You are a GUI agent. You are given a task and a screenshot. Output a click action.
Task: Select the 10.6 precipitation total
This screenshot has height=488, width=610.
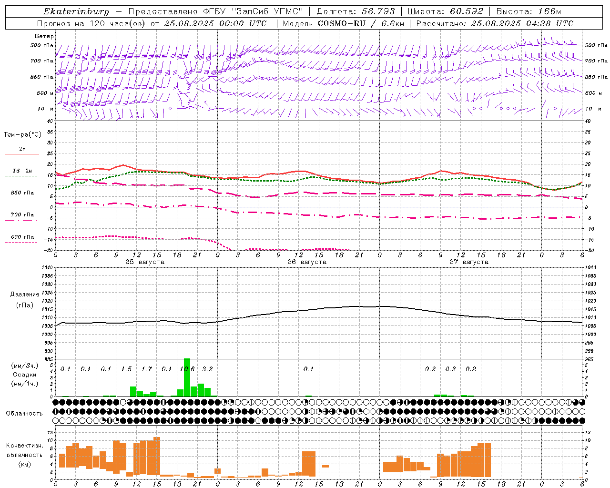(x=187, y=369)
